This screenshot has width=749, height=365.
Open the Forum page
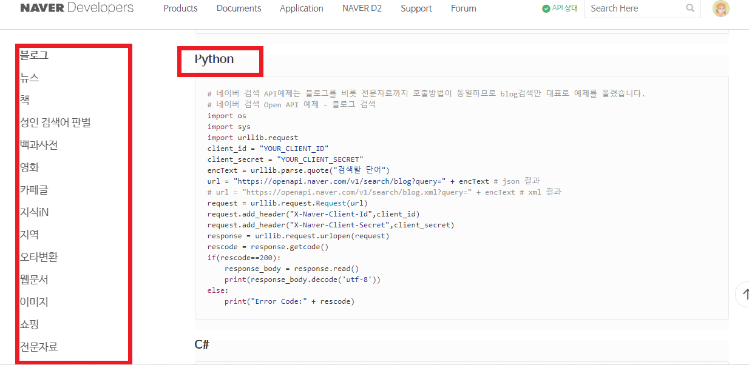tap(464, 8)
